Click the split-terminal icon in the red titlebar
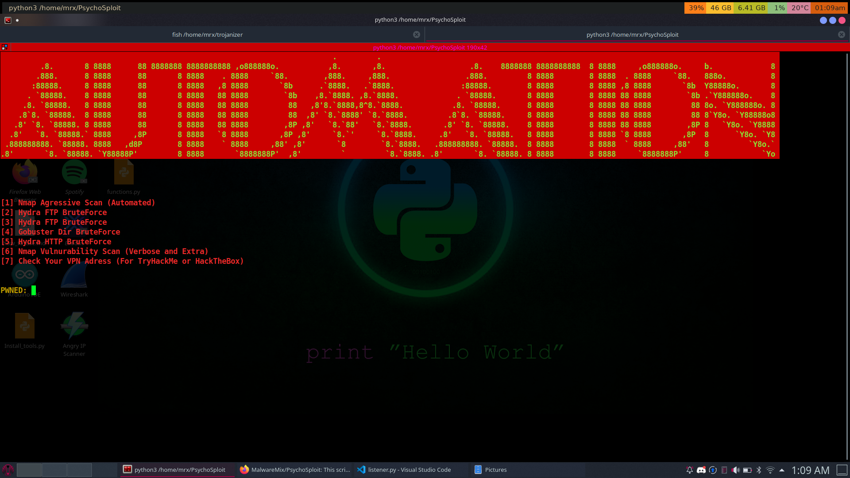Viewport: 850px width, 478px height. (x=5, y=47)
